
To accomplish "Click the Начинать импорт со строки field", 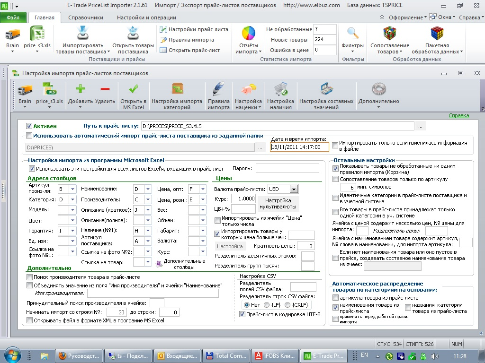I will click(117, 312).
